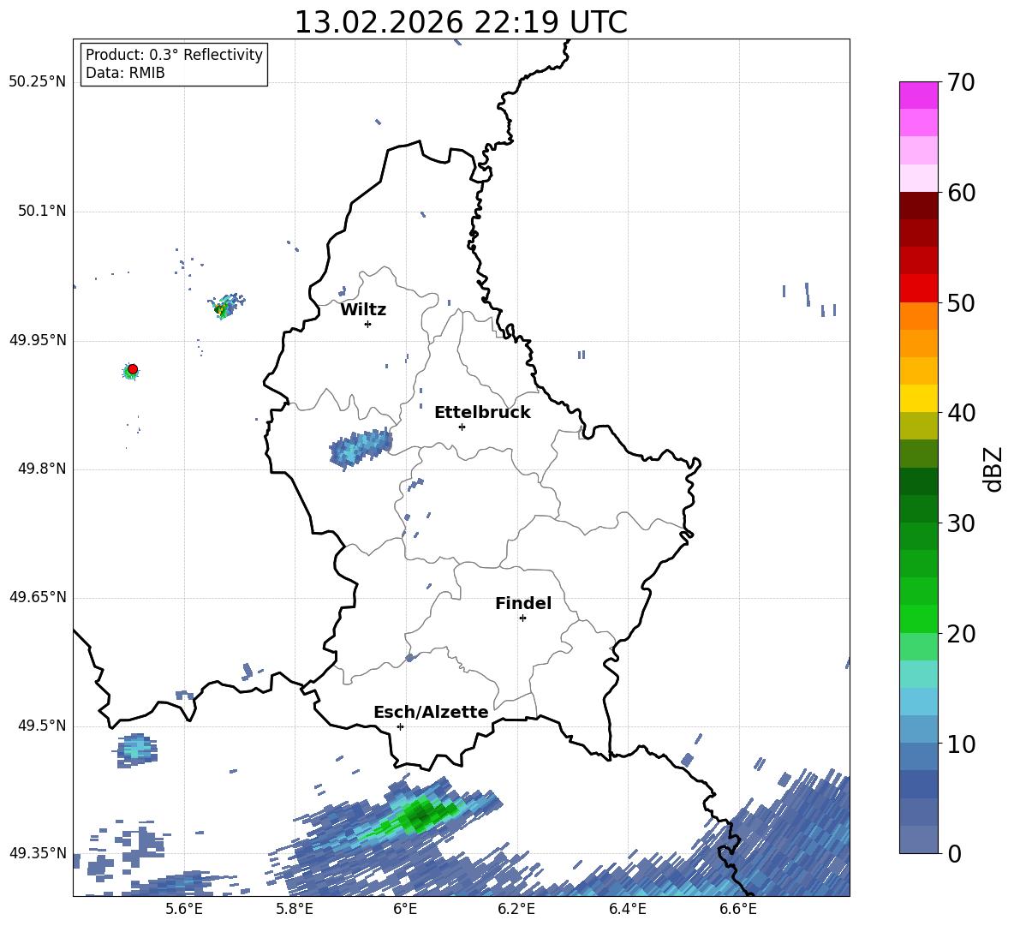
Task: Click the dark red colorbar segment below 60
Action: coord(918,206)
